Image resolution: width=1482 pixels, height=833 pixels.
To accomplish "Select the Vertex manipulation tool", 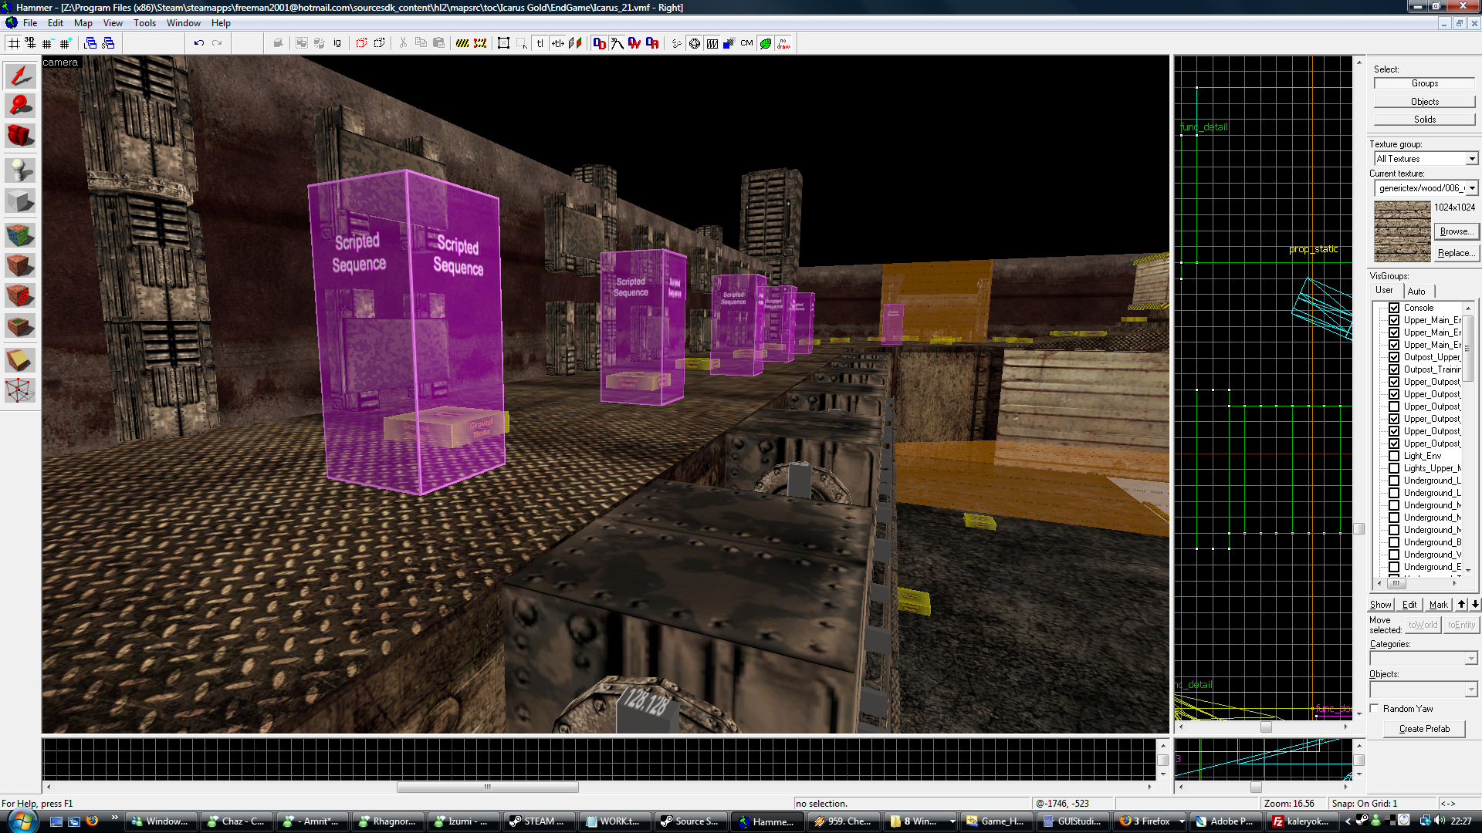I will point(20,390).
